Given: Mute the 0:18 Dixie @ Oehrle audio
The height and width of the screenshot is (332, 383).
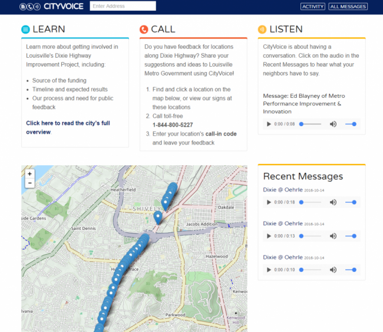Looking at the screenshot, I should pos(333,202).
